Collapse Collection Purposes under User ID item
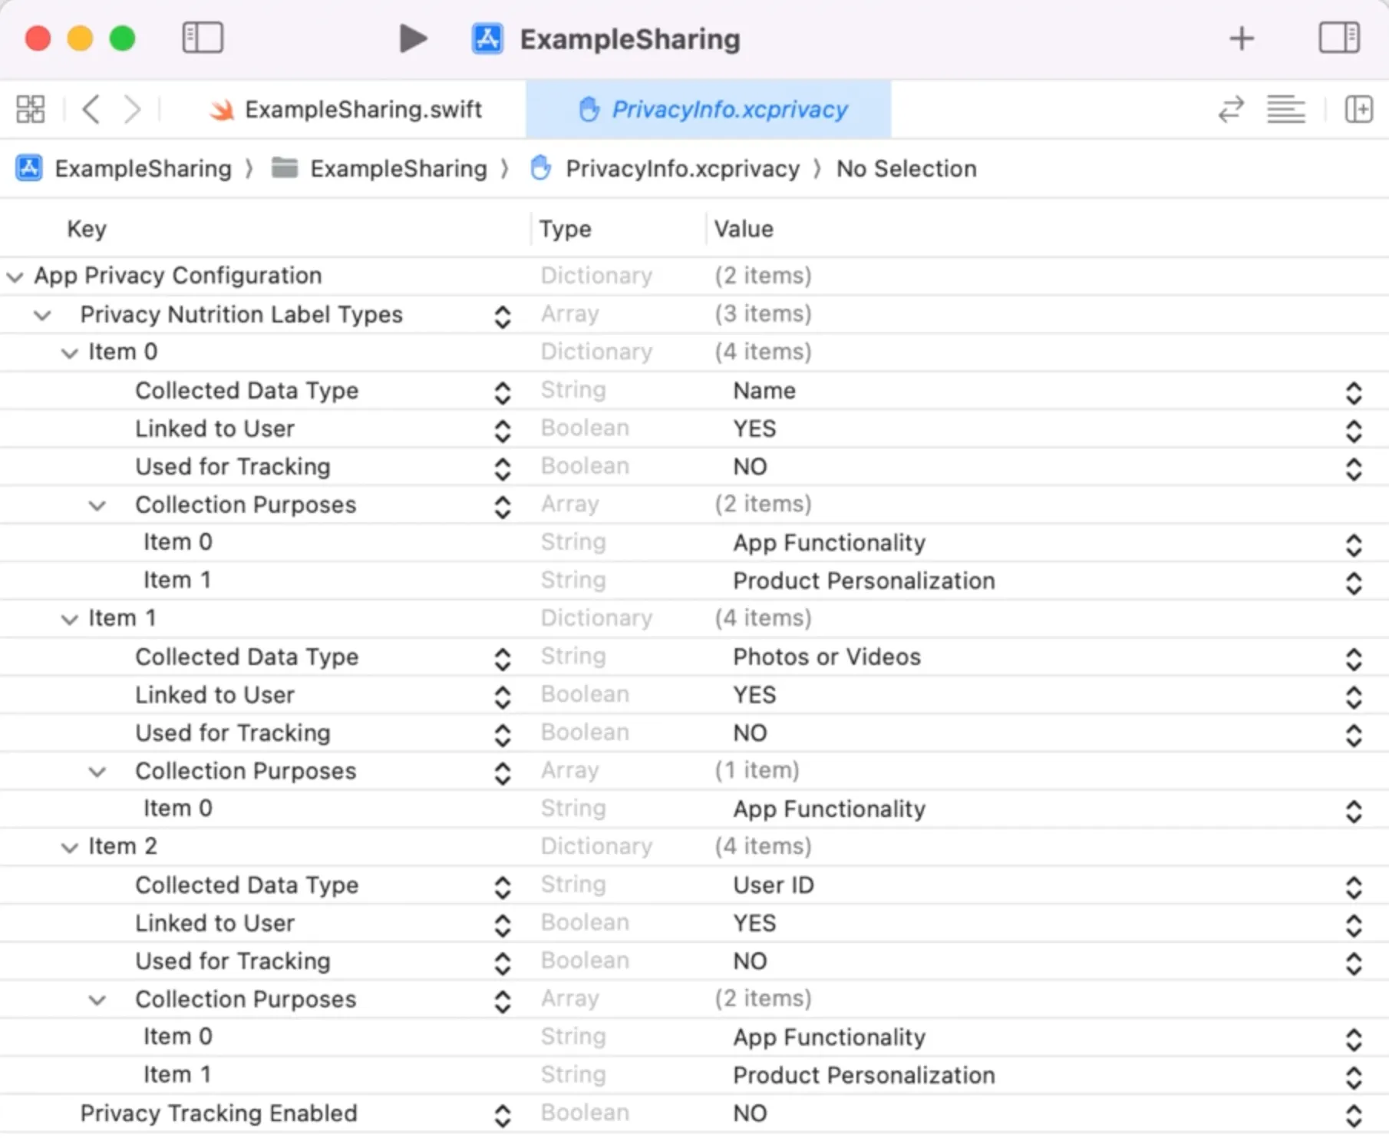The image size is (1389, 1138). coord(97,1000)
